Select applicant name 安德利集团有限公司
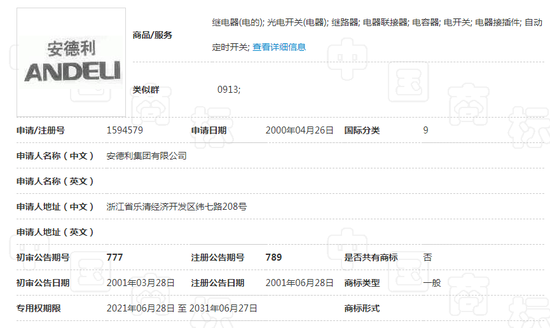Screen dimensions: 550x328 click(146, 156)
